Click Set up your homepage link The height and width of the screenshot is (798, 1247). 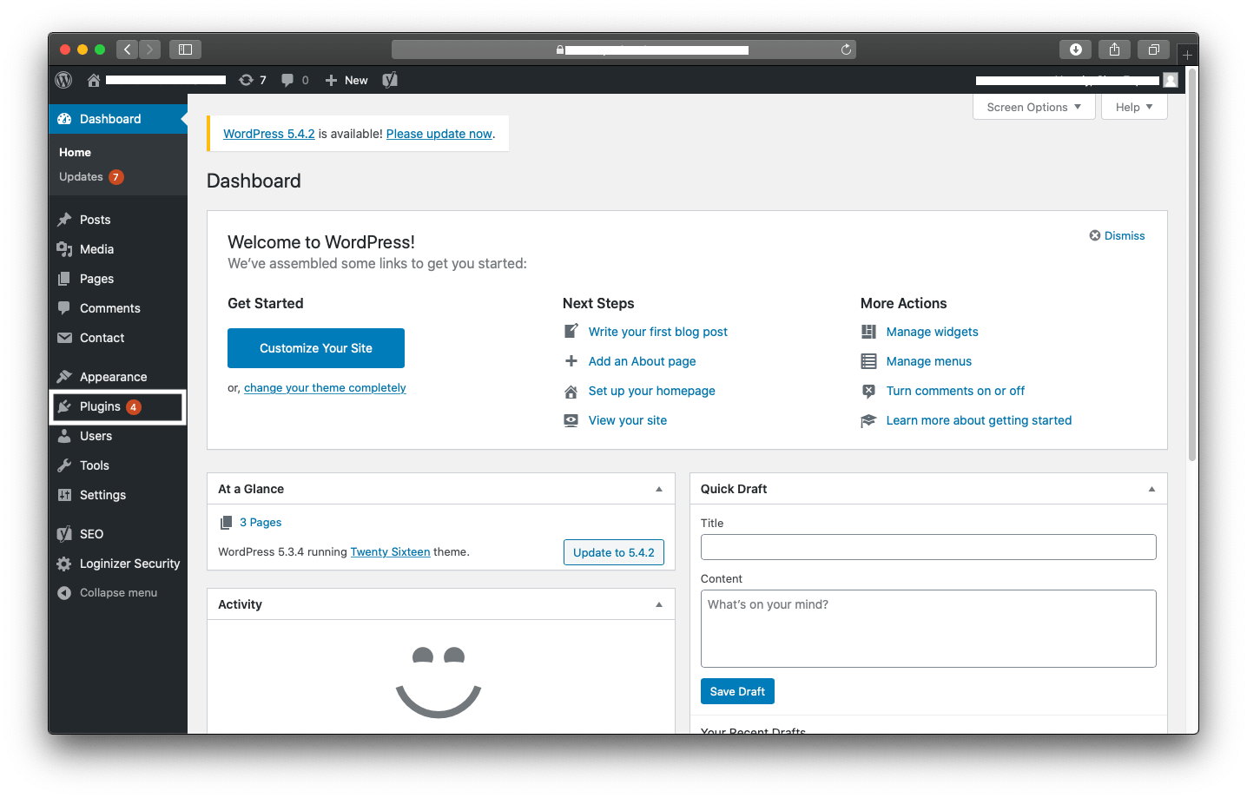click(x=652, y=391)
